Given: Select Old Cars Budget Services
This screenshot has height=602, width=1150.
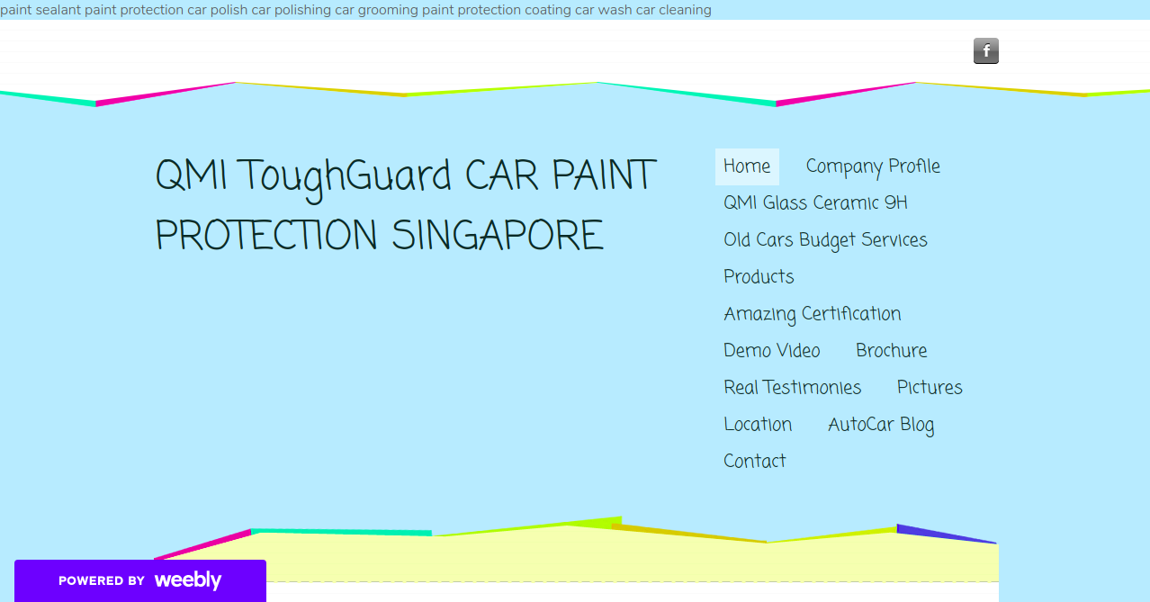Looking at the screenshot, I should (825, 240).
